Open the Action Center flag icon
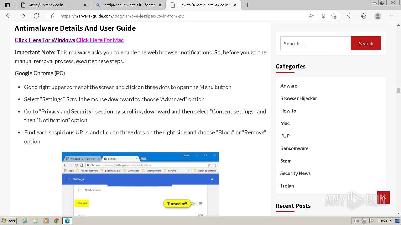The image size is (401, 225). (x=371, y=221)
